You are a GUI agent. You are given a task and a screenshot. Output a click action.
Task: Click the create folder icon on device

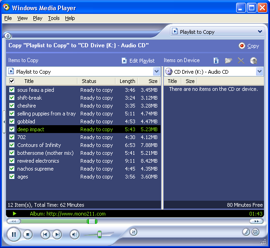point(229,61)
